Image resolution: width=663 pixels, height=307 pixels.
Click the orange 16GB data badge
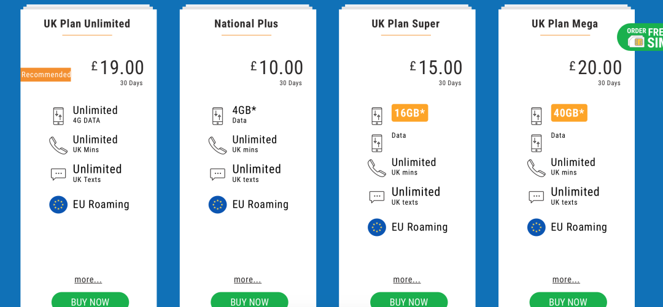pyautogui.click(x=409, y=113)
